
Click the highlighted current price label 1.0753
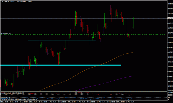(x=170, y=18)
